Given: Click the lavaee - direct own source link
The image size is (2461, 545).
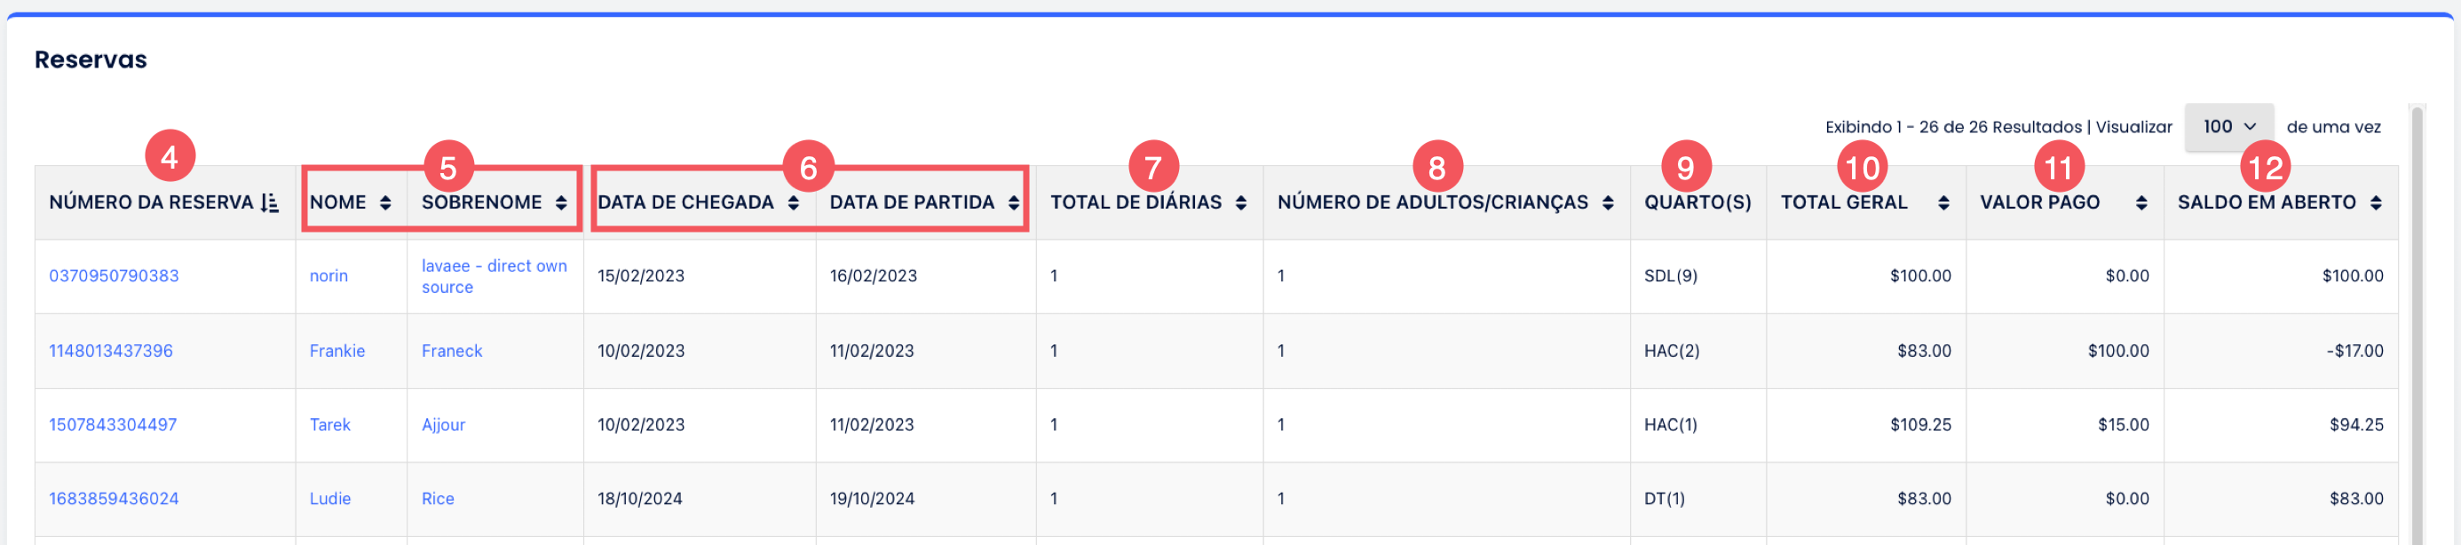Looking at the screenshot, I should click(494, 276).
